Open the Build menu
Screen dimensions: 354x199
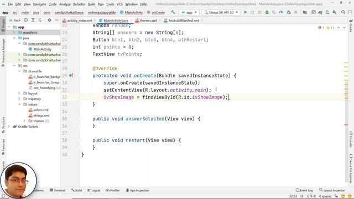click(91, 4)
